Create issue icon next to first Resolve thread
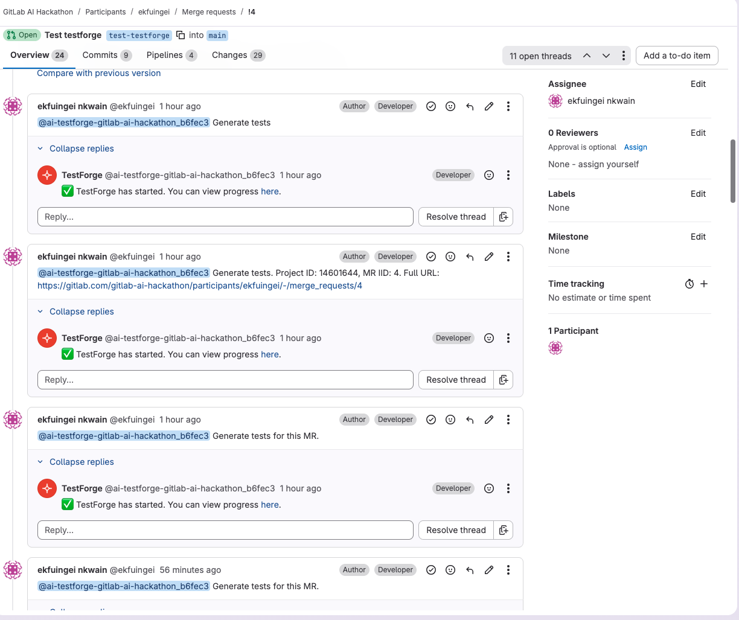 504,217
